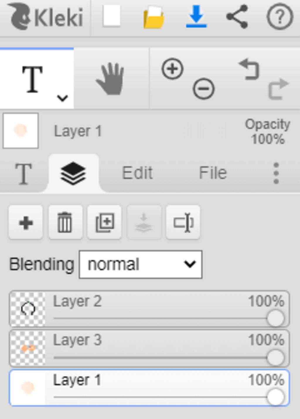Open the import image folder icon

click(x=154, y=18)
